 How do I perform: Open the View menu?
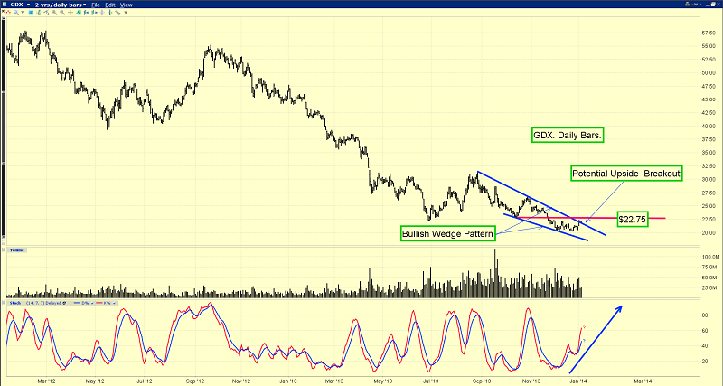point(127,5)
